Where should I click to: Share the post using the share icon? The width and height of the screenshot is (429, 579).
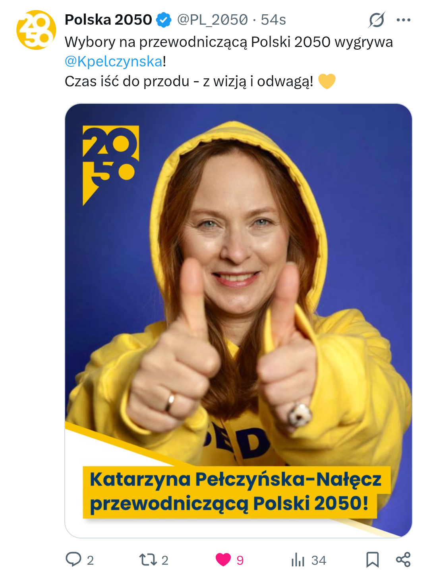403,560
